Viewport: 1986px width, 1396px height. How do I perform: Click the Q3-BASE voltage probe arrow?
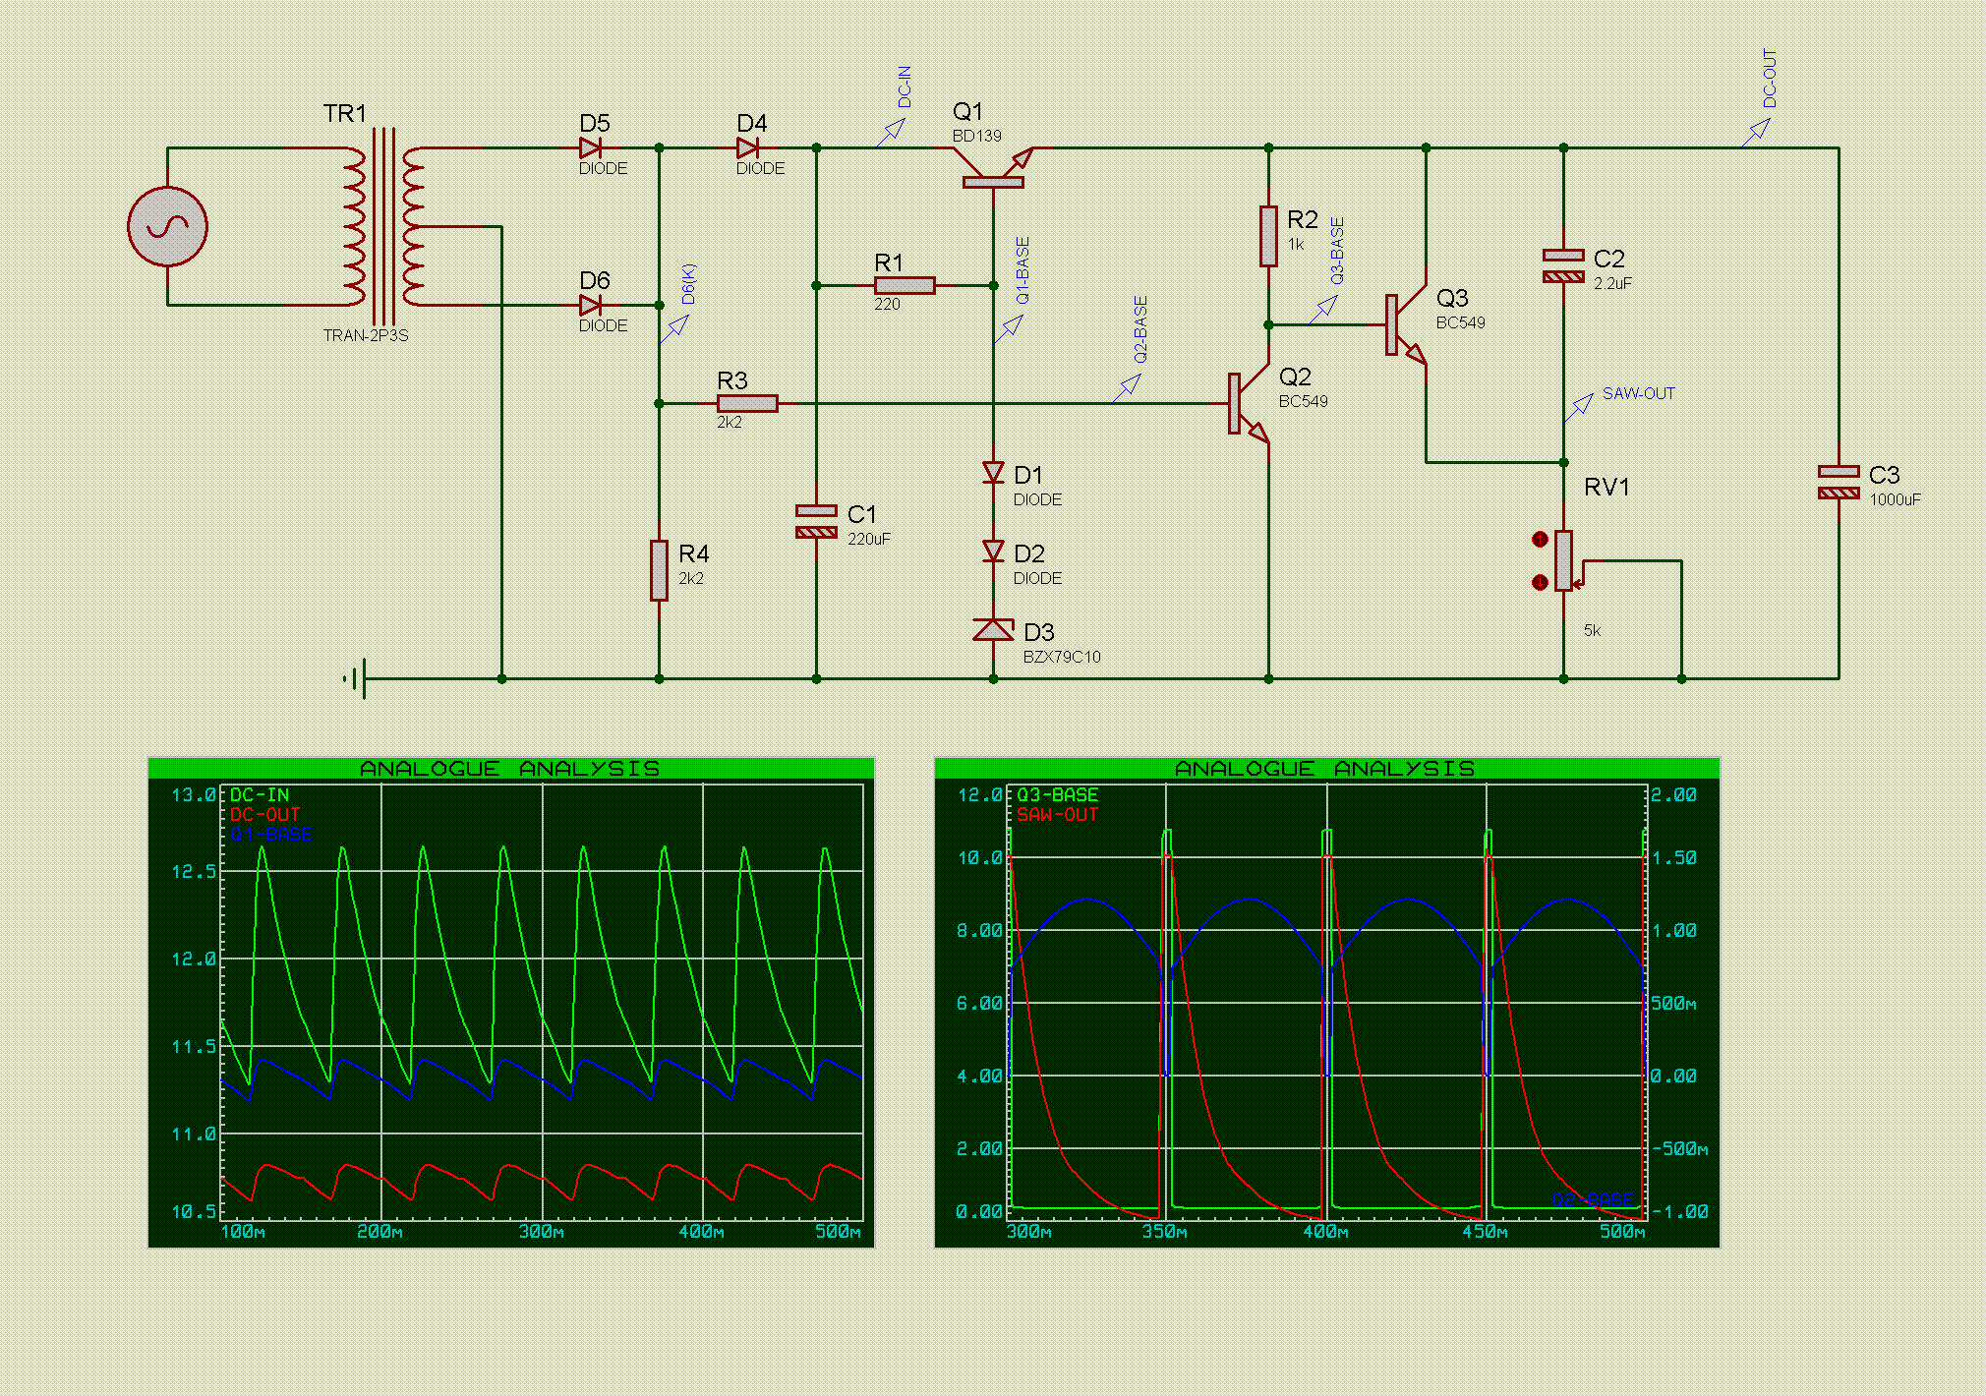[x=1323, y=310]
